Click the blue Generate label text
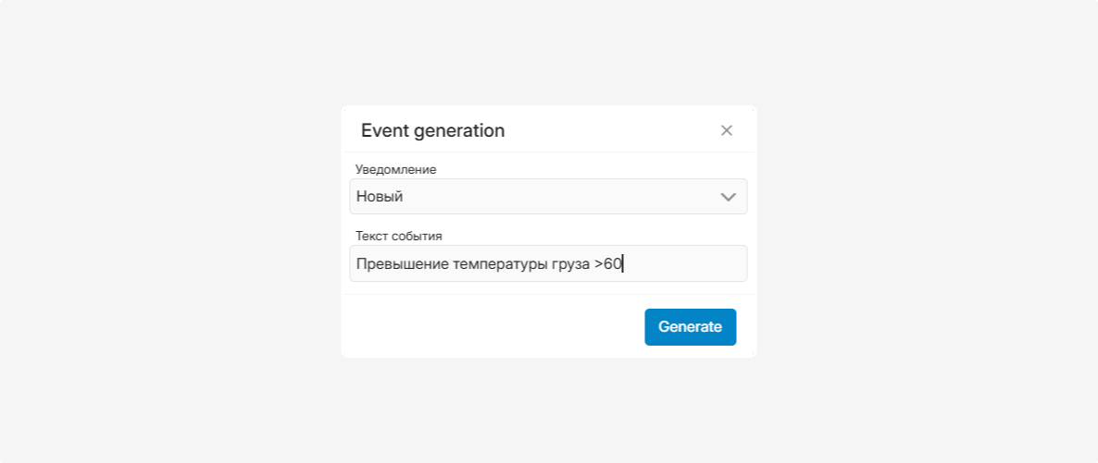1098x463 pixels. (690, 327)
